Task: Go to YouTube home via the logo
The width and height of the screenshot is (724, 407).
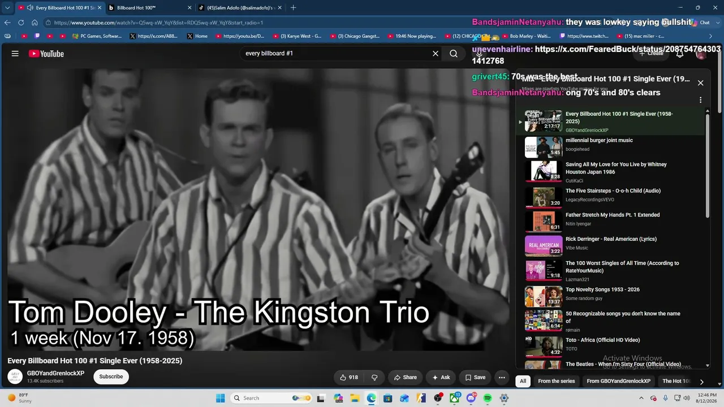Action: (x=46, y=54)
